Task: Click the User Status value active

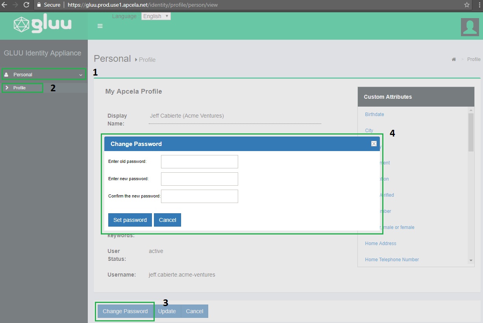Action: point(156,251)
